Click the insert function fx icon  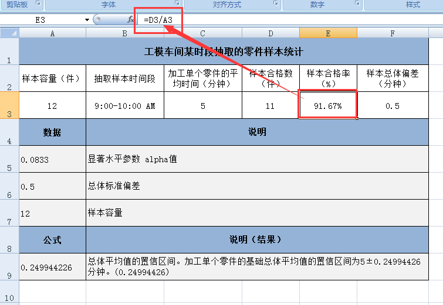(x=130, y=19)
